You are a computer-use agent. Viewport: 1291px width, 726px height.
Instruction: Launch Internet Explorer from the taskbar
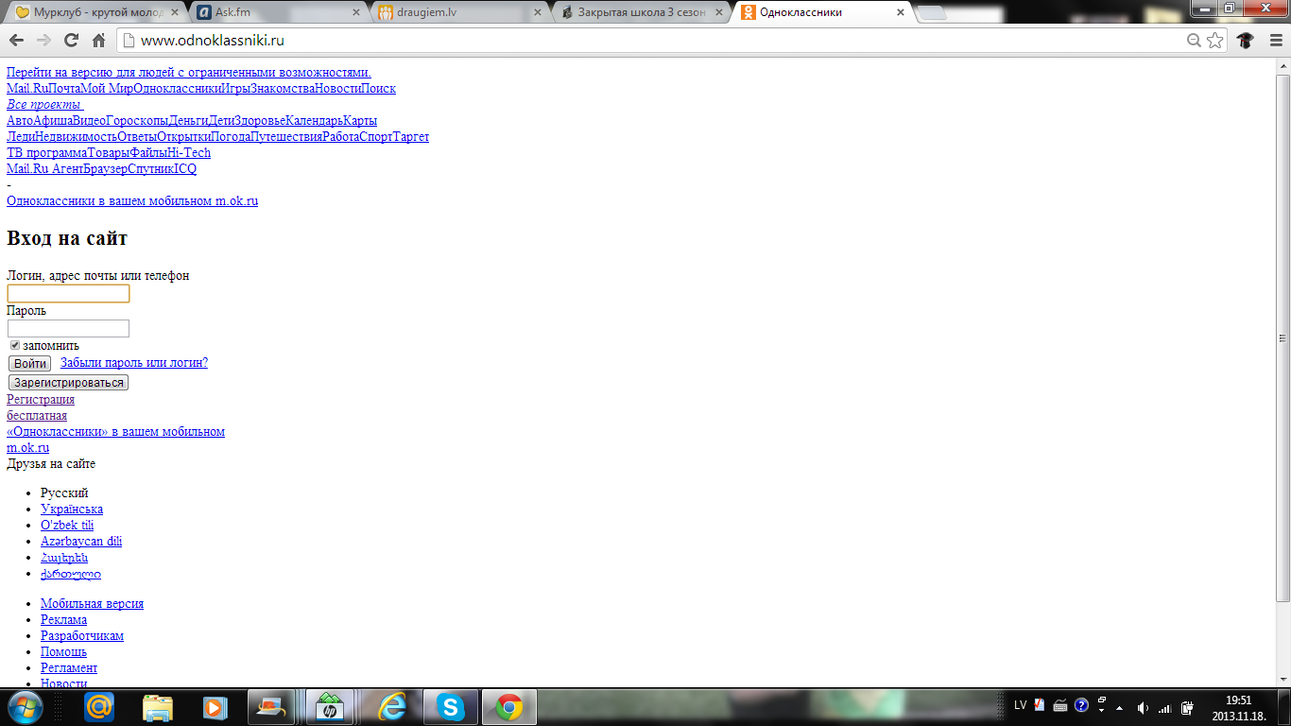pyautogui.click(x=391, y=707)
